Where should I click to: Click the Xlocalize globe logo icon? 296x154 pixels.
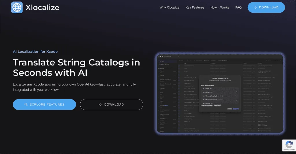click(x=17, y=7)
